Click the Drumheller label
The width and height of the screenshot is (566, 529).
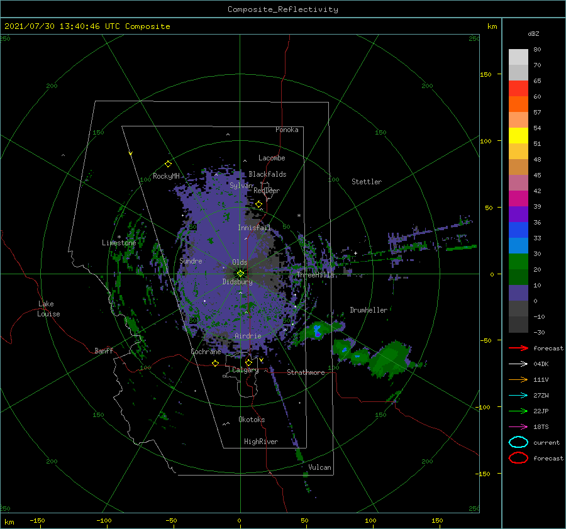click(x=368, y=310)
